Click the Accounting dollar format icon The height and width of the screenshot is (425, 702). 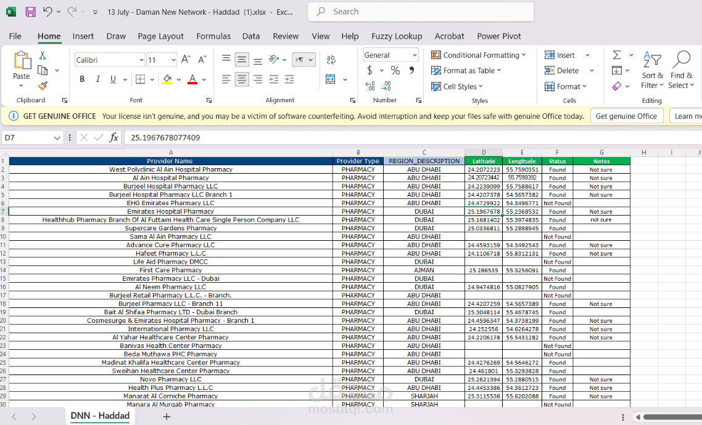(370, 70)
